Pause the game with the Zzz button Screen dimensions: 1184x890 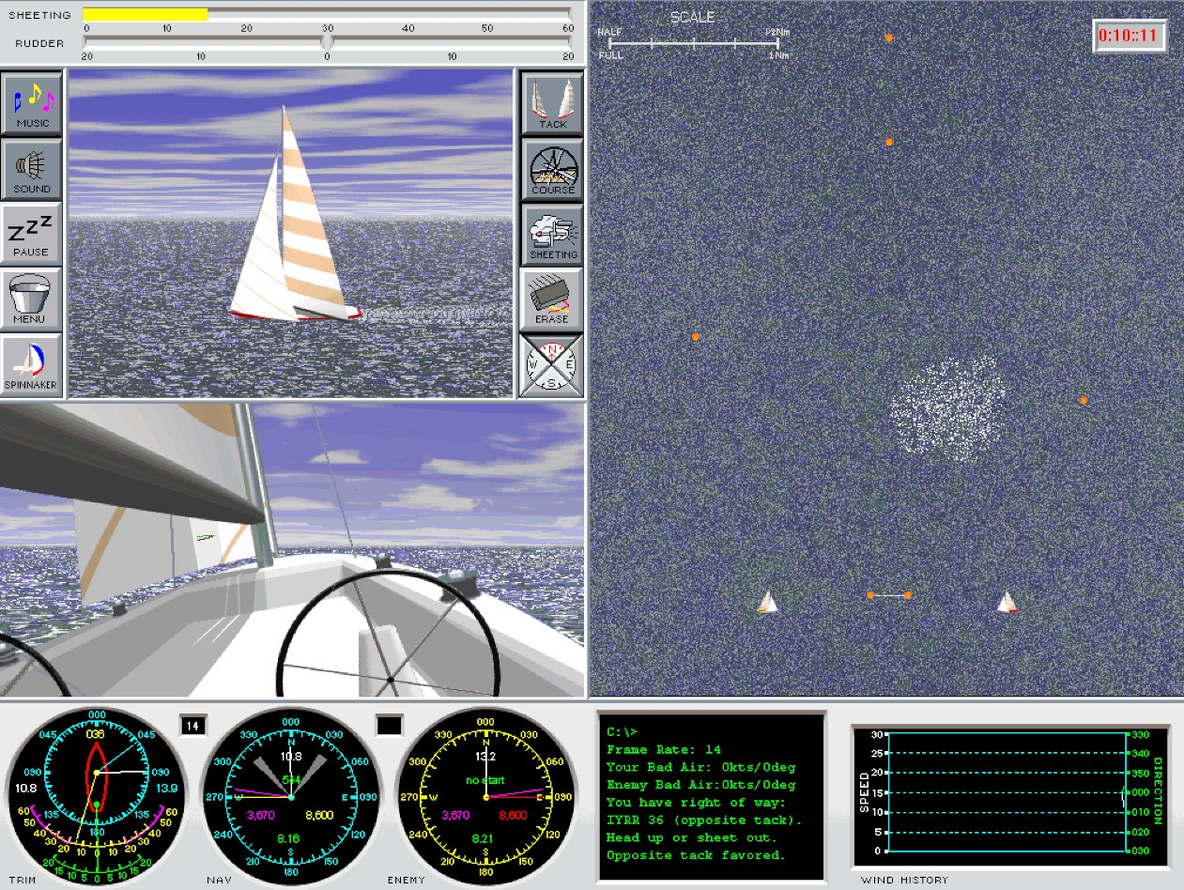33,233
